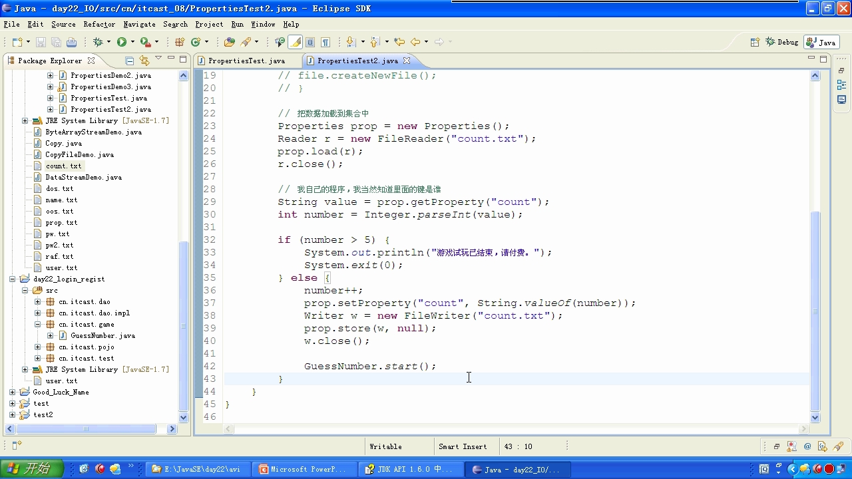This screenshot has width=852, height=479.
Task: Expand the JRE System Library under day22_IO
Action: (x=25, y=120)
